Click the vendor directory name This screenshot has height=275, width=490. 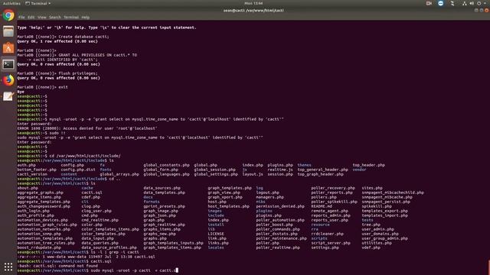click(359, 170)
